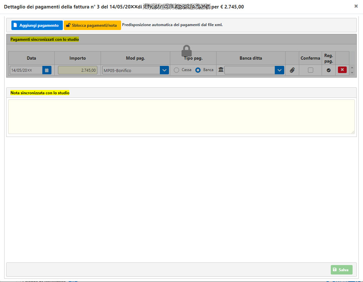Click inside the Nota sincronizzata text area
The width and height of the screenshot is (363, 282).
182,117
